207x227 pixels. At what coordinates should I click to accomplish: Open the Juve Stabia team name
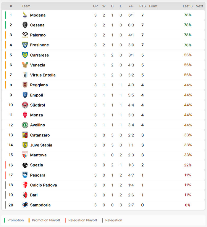point(41,145)
